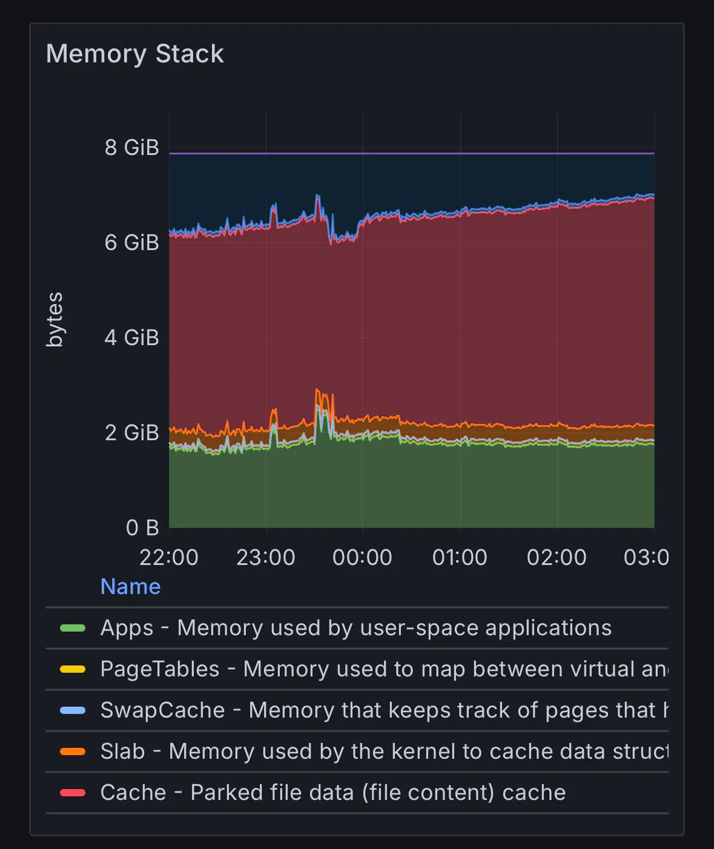714x849 pixels.
Task: Click the vertical bytes axis title
Action: point(55,319)
